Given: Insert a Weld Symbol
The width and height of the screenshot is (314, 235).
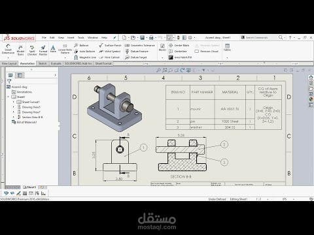Looking at the screenshot, I should pyautogui.click(x=109, y=52).
